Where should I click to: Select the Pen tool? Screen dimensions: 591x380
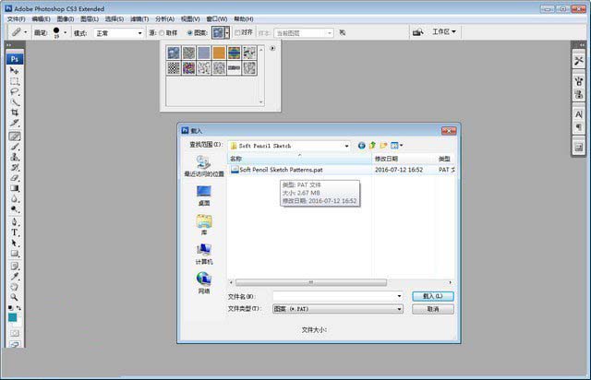15,222
